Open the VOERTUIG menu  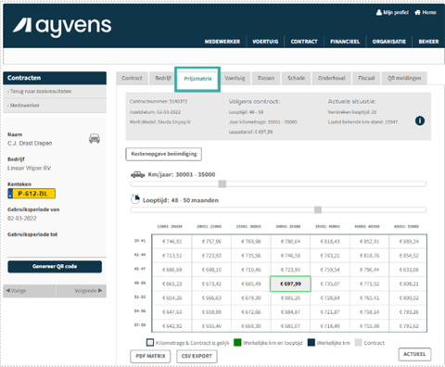pos(265,42)
